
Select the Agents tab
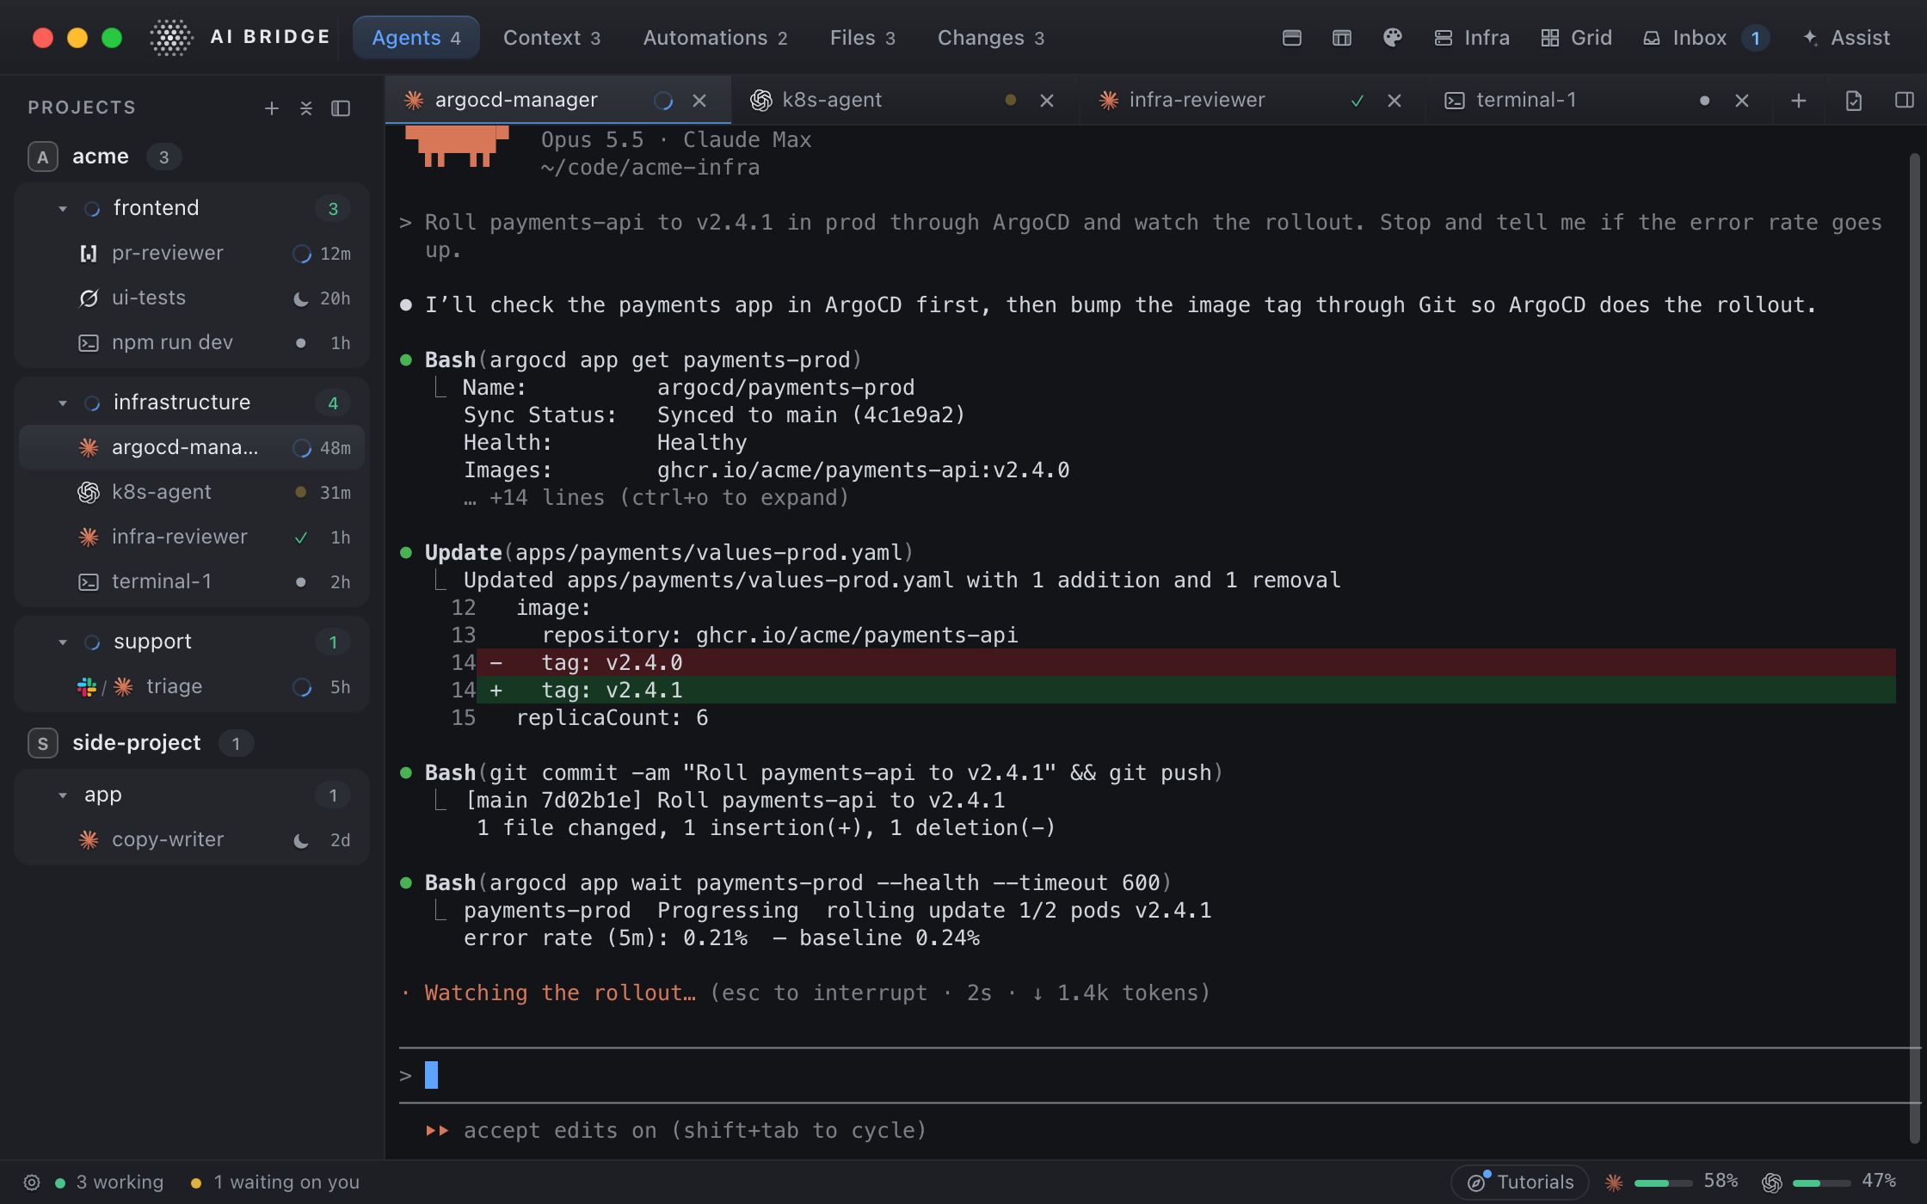416,38
